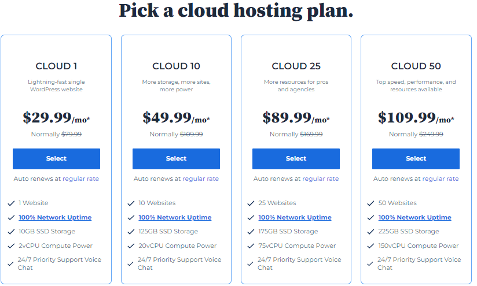The width and height of the screenshot is (477, 286).
Task: Click the checkmark icon beside 1 Website
Action: pyautogui.click(x=11, y=203)
